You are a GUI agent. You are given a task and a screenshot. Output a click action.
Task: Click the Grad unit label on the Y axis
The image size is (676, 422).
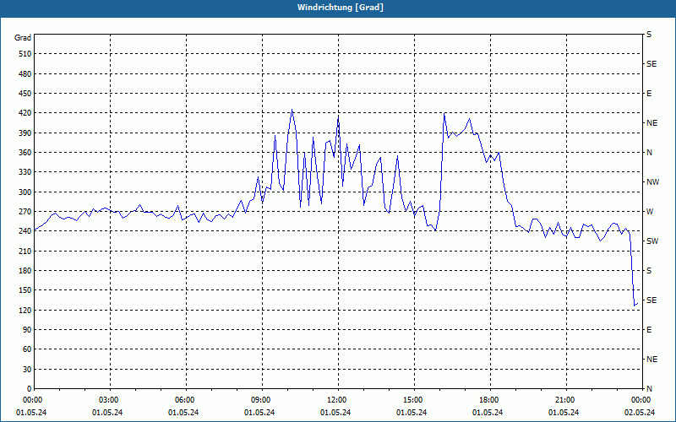[23, 38]
